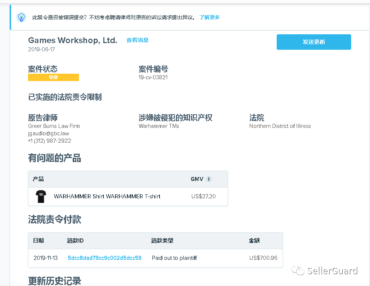Open 查看消息 next to Games Workshop
Image resolution: width=370 pixels, height=286 pixels.
[x=137, y=41]
